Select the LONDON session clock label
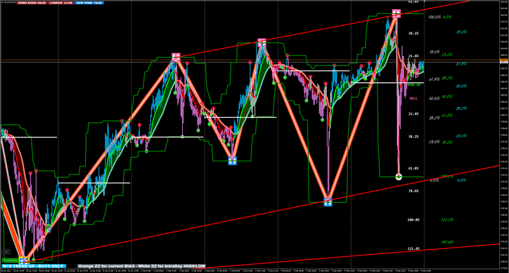509x273 pixels. pos(61,3)
